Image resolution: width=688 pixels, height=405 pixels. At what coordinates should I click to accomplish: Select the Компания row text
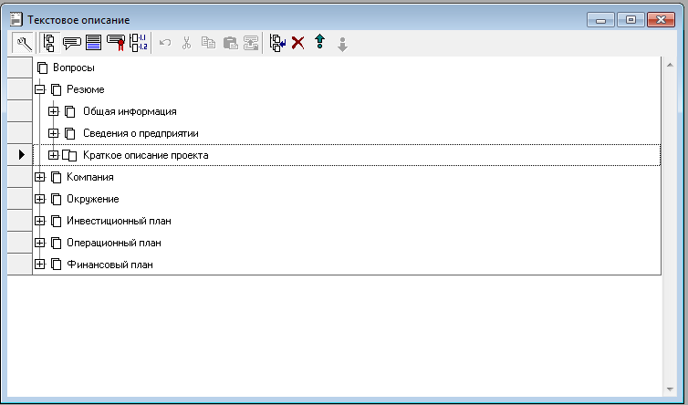[90, 177]
